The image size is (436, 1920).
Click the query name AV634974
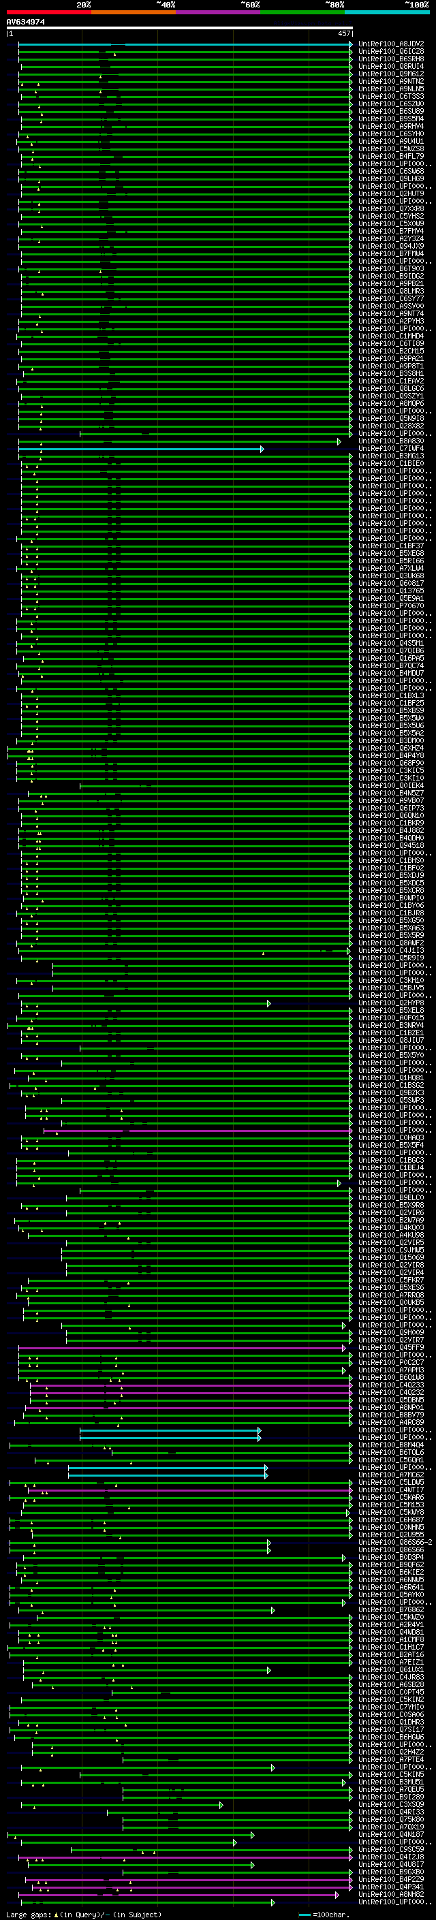click(25, 22)
